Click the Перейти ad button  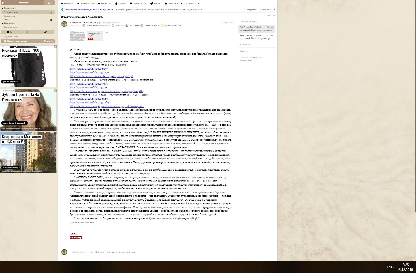coord(252,9)
